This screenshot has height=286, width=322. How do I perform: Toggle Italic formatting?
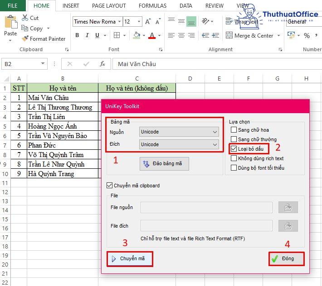coord(87,35)
